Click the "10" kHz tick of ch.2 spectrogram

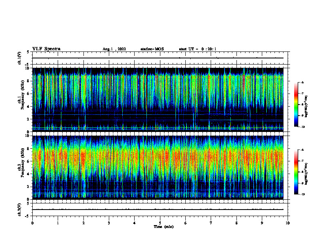coord(28,136)
